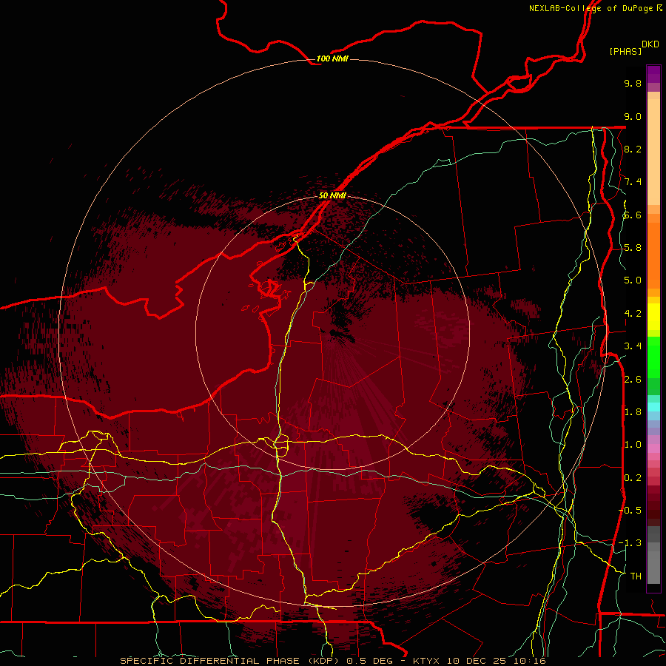666x666 pixels.
Task: Click the yellow band of color bar
Action: coord(653,317)
